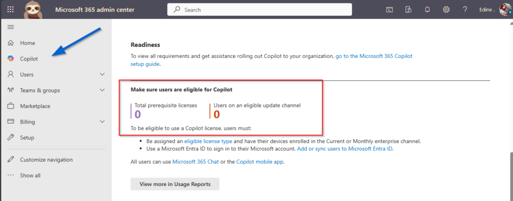Open the document download icon in header
The image size is (513, 201).
[x=408, y=10]
